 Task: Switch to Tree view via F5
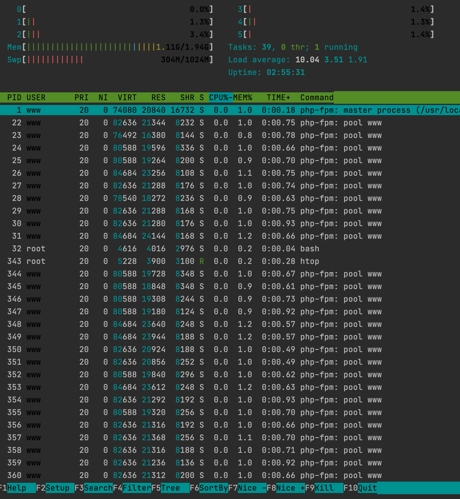[171, 488]
